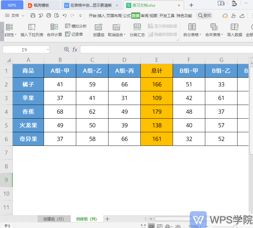
Task: Click 隐藏明细数据 to hide detail data
Action: coord(162,34)
